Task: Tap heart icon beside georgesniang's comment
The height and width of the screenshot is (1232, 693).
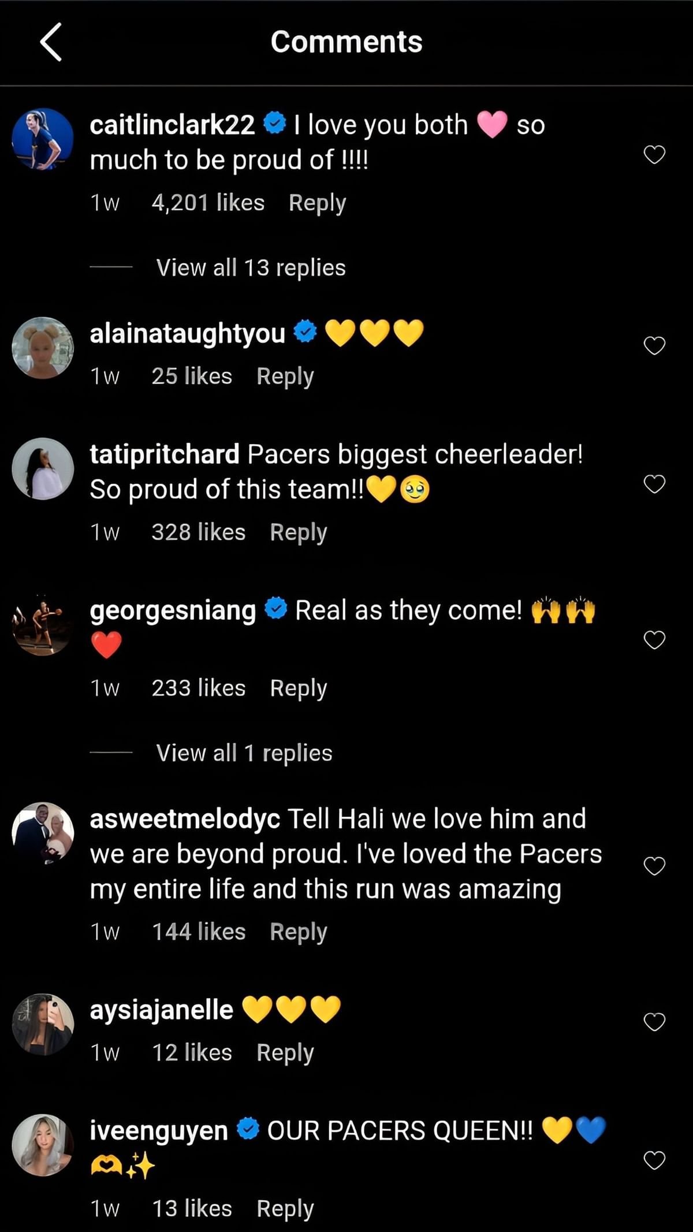Action: pyautogui.click(x=654, y=640)
